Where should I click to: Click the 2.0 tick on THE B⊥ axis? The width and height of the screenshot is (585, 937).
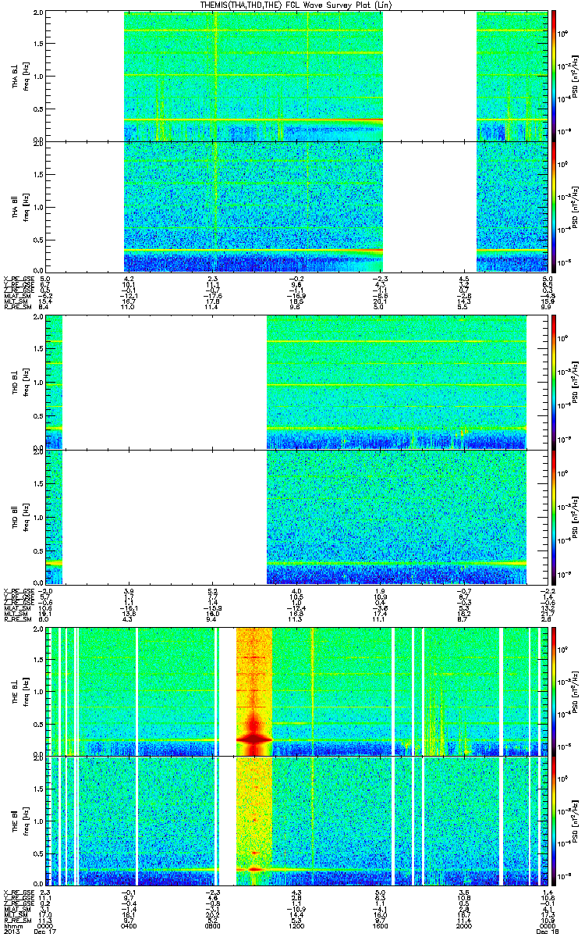[38, 629]
